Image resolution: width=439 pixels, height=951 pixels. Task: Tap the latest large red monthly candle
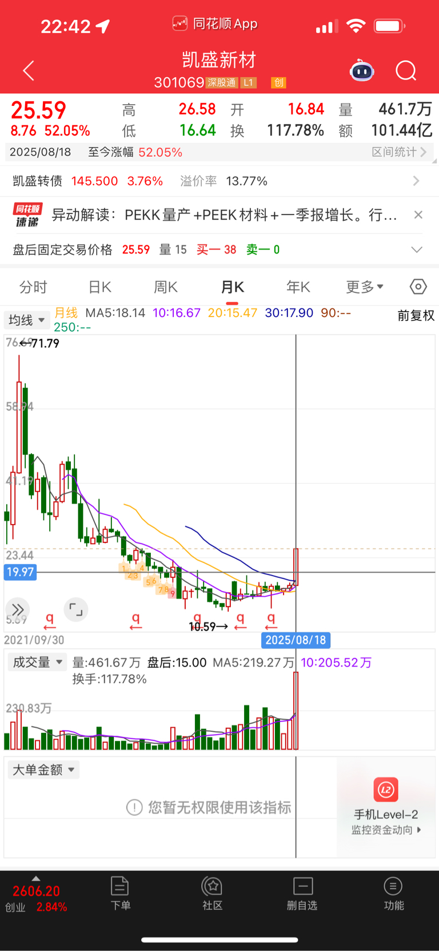(x=296, y=568)
